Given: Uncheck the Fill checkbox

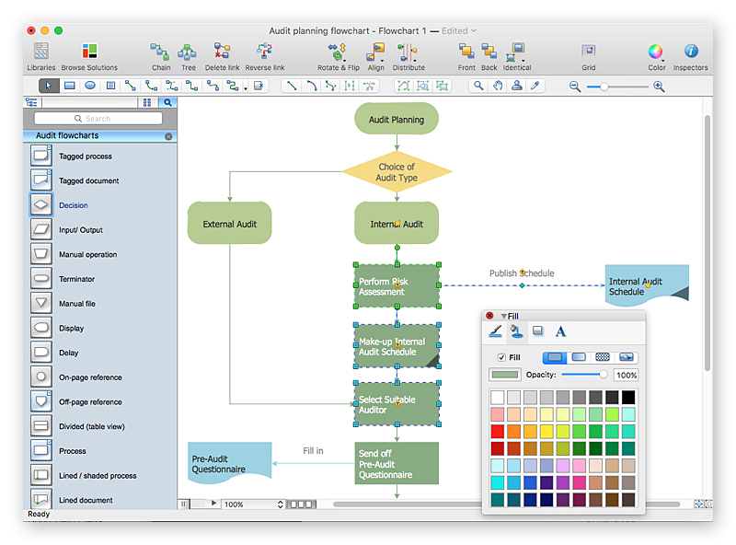Looking at the screenshot, I should [x=501, y=357].
